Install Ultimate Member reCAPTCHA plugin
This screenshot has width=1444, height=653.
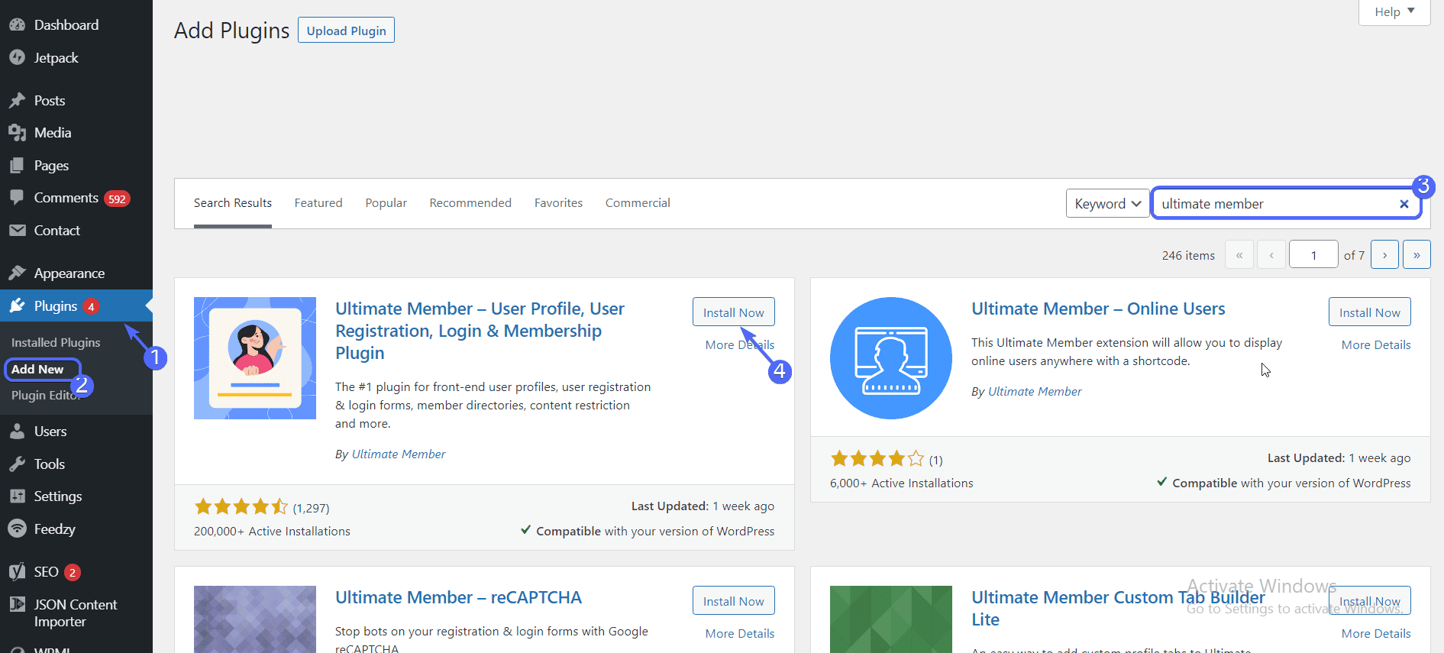pos(734,601)
